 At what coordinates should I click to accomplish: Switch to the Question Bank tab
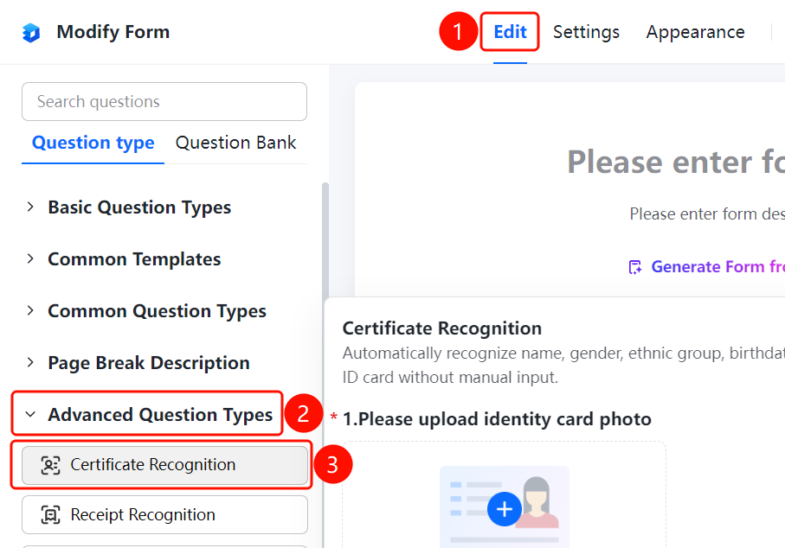235,143
